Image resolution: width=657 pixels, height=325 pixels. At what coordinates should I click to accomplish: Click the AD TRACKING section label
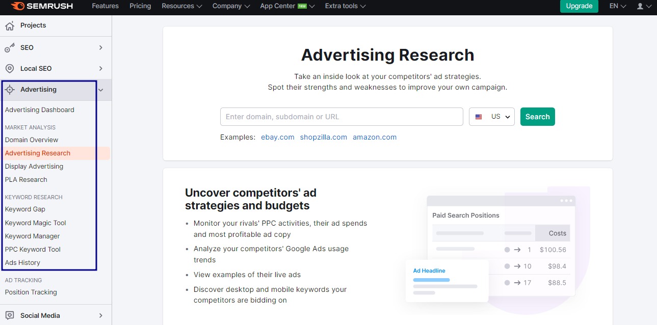point(23,280)
